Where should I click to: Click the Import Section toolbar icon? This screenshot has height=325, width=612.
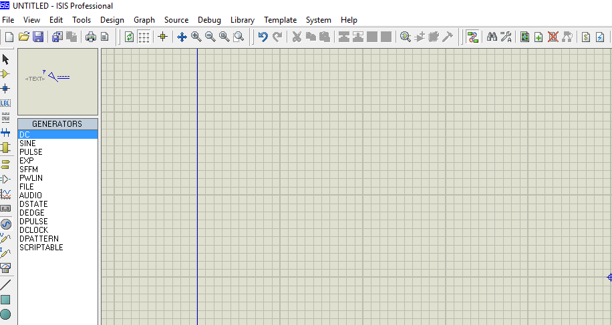click(57, 37)
